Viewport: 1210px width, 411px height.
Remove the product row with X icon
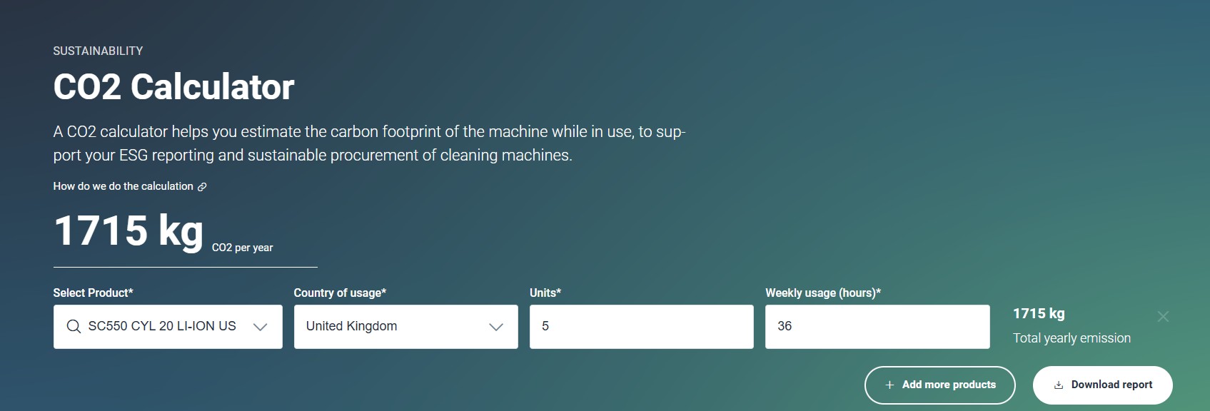[1163, 316]
